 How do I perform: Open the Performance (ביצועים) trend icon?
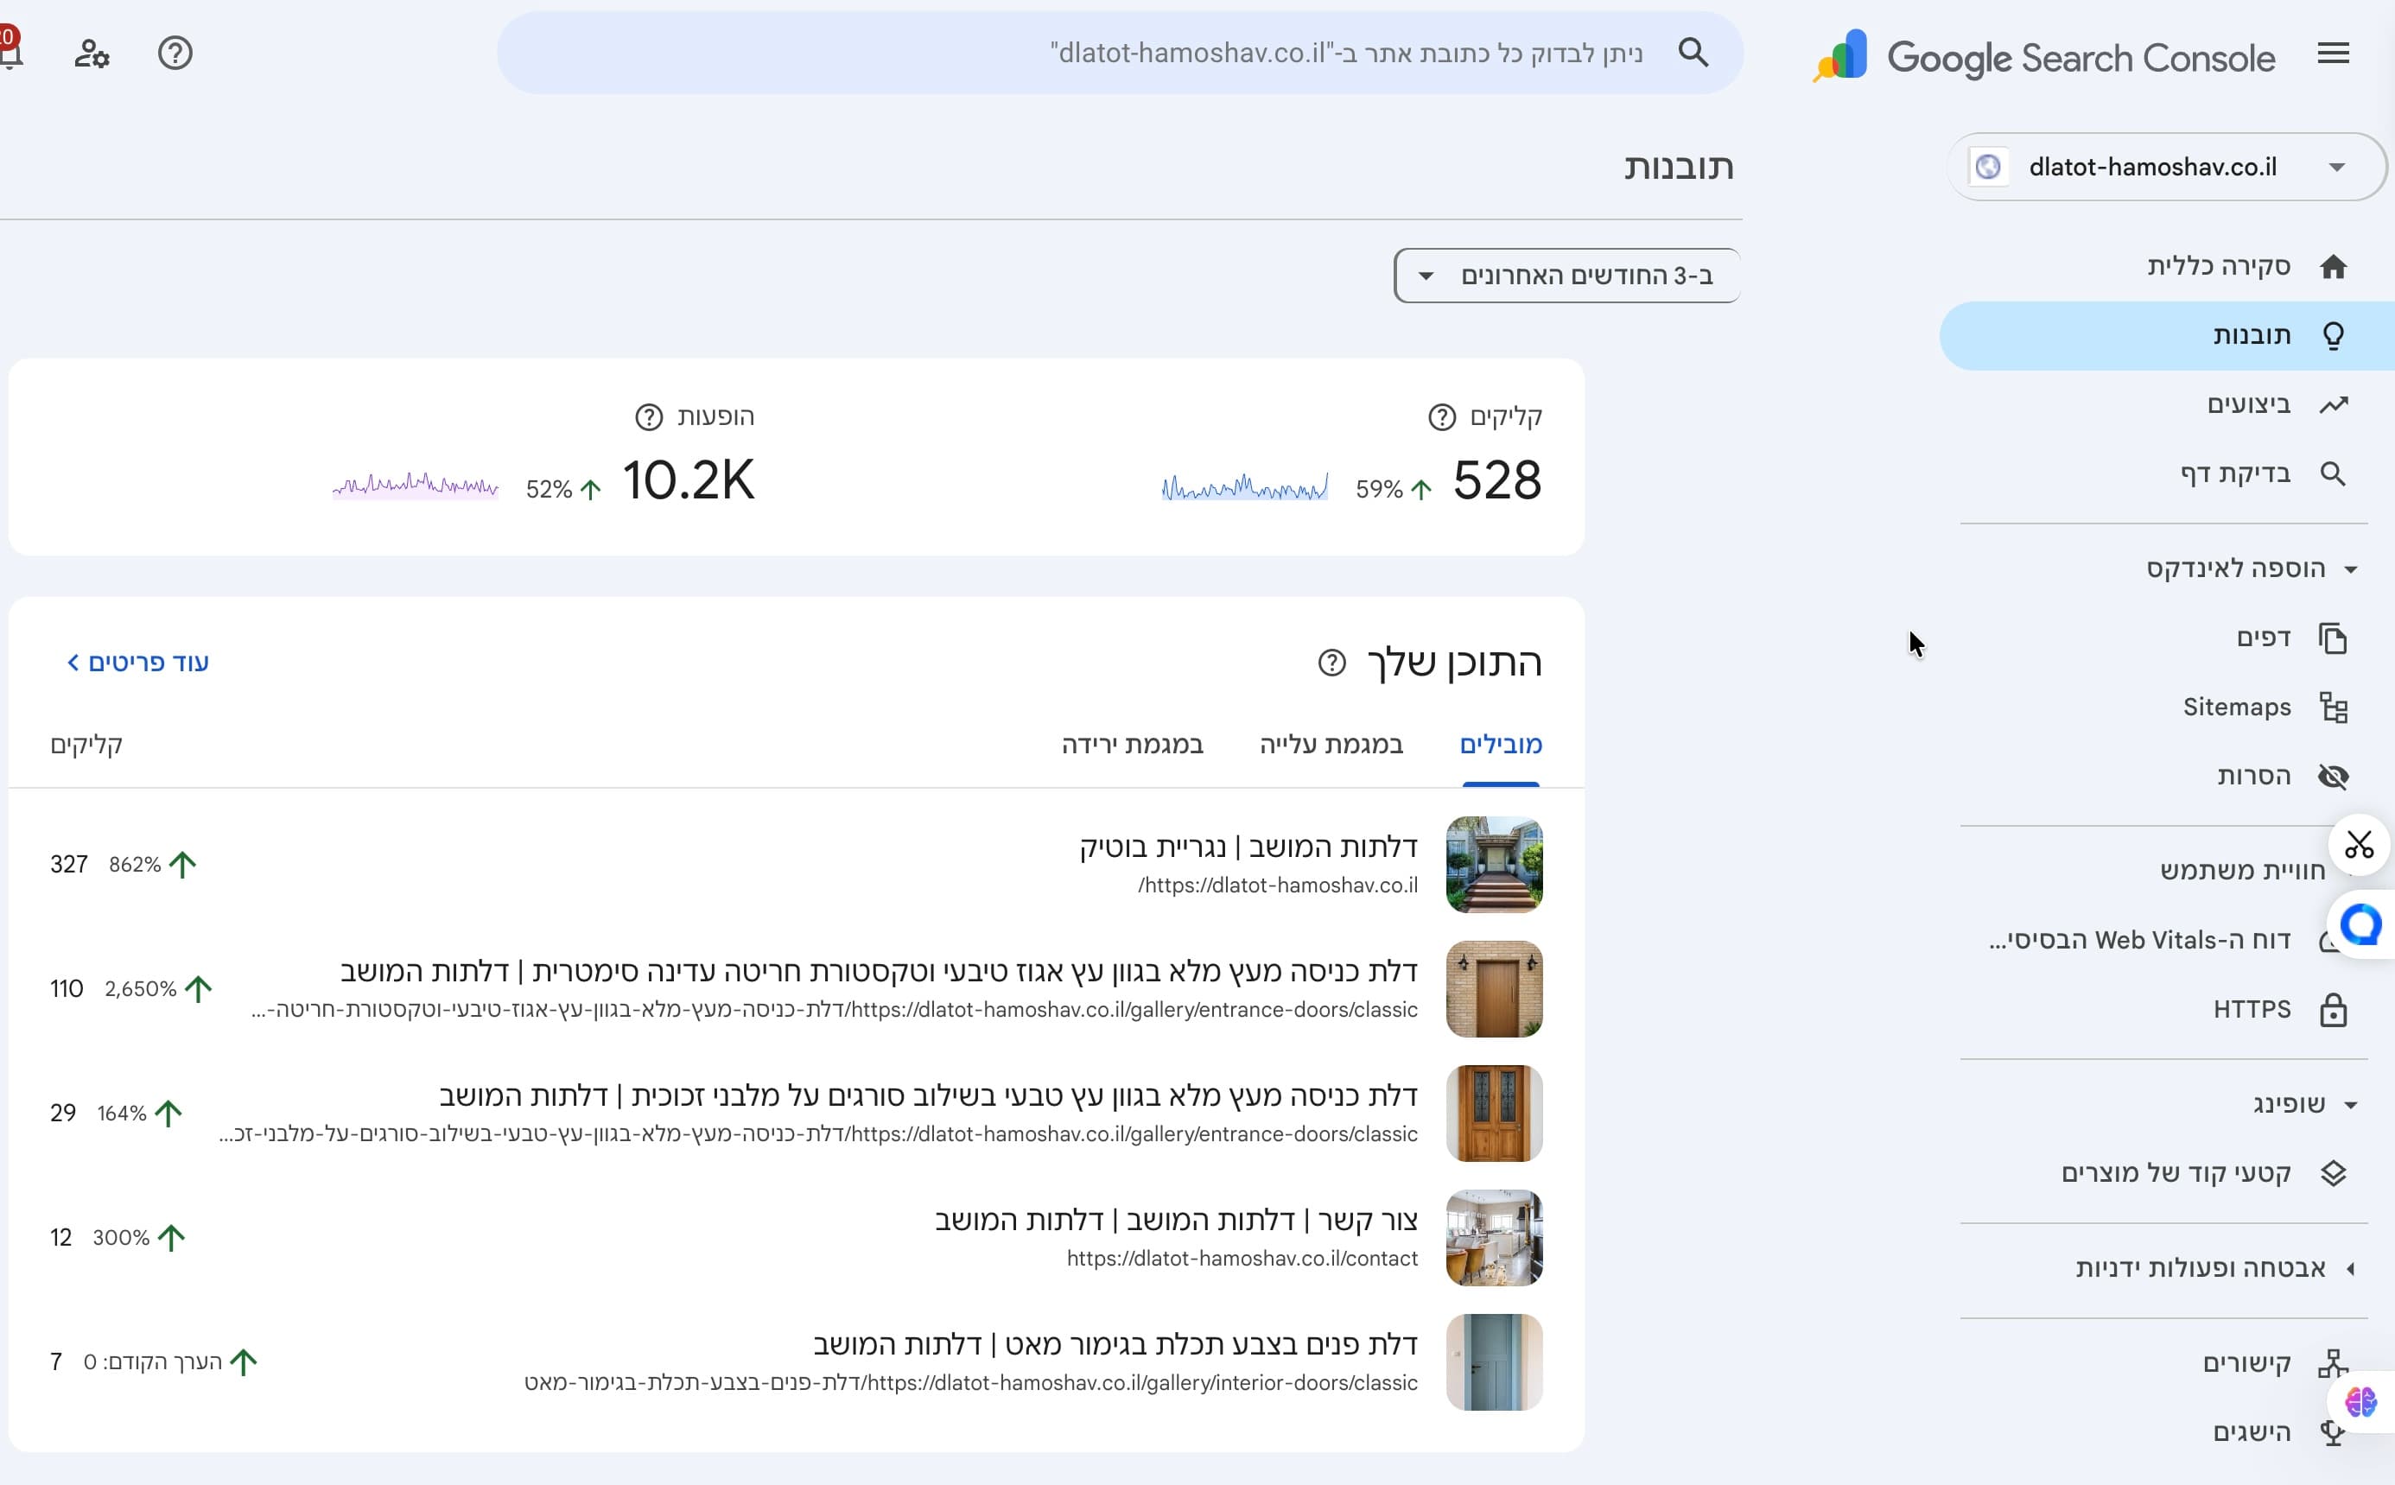pos(2335,403)
